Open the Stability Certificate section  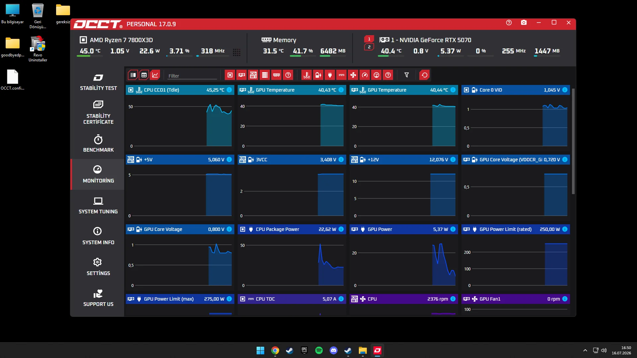[x=98, y=112]
